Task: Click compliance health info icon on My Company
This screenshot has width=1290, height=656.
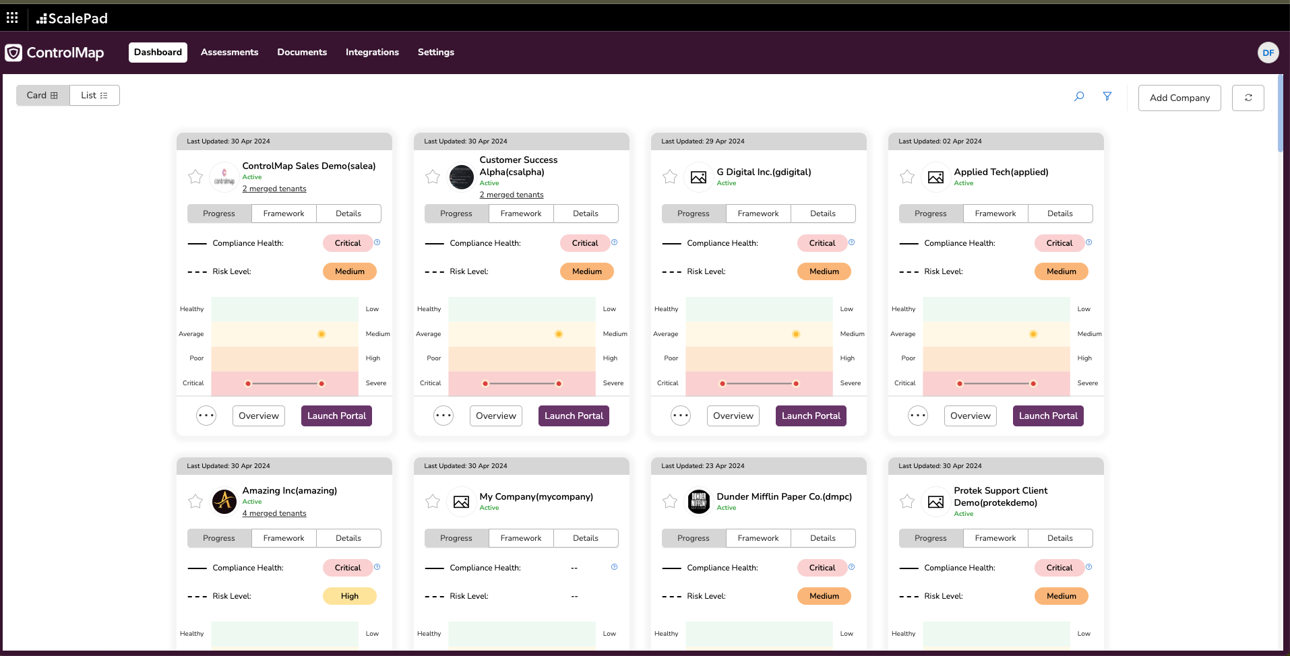Action: click(x=615, y=567)
